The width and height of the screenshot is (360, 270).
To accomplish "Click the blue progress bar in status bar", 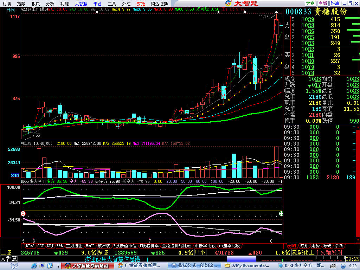I will click(x=242, y=259).
